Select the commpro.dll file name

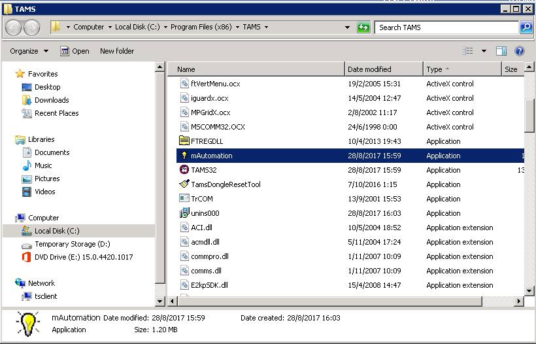pos(210,256)
